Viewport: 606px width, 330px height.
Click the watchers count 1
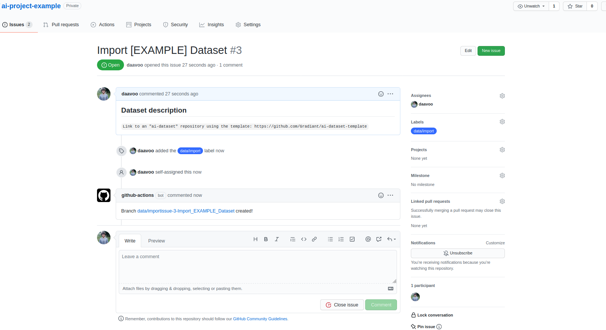[554, 6]
